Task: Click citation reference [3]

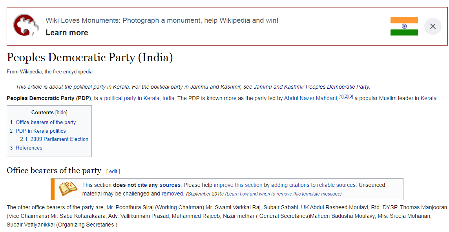Action: point(350,97)
